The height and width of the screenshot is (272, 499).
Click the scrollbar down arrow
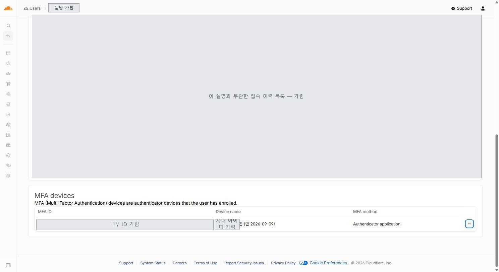coord(497,270)
